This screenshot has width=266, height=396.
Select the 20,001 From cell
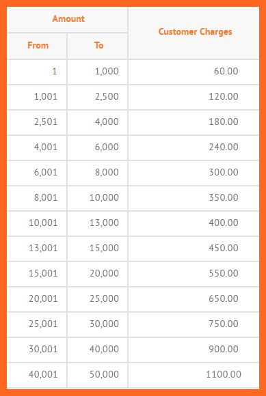coord(37,299)
